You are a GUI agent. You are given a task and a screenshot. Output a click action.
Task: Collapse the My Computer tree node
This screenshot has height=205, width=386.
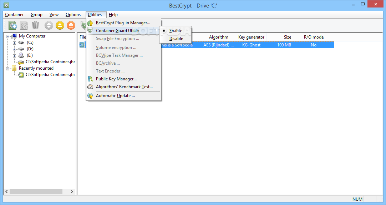click(x=7, y=36)
